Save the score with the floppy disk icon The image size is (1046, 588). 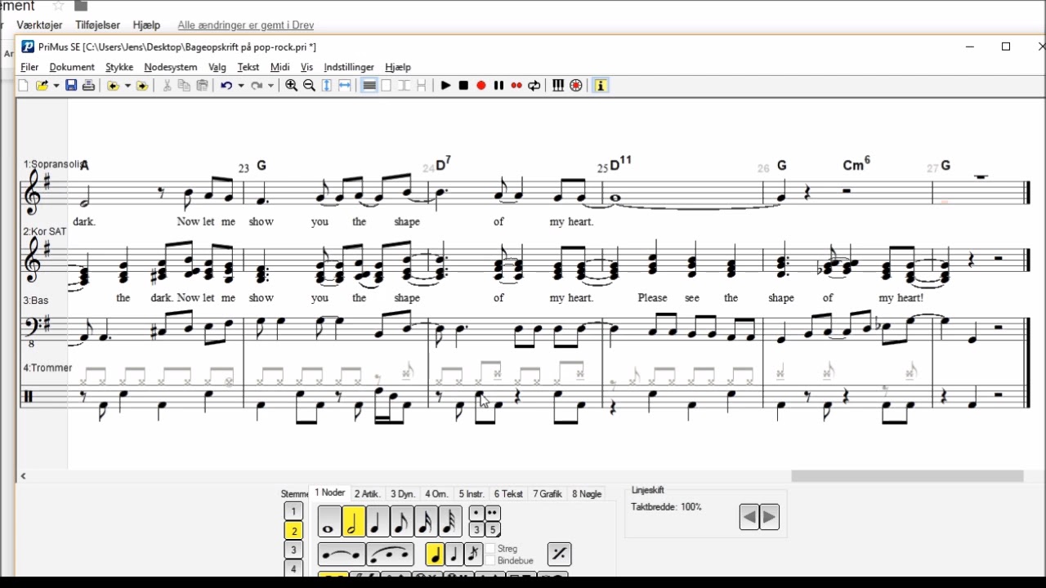click(x=71, y=86)
